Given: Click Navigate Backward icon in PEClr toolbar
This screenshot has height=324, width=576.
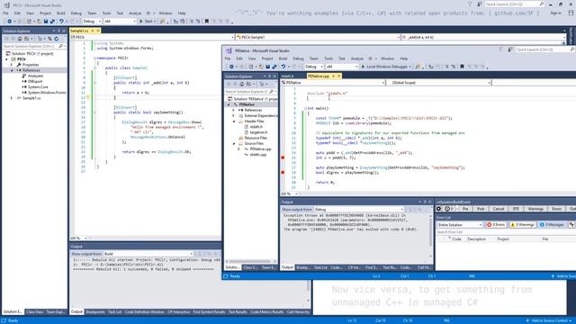Looking at the screenshot, I should [x=9, y=22].
